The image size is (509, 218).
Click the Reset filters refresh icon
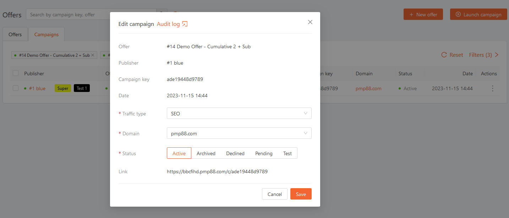point(444,55)
